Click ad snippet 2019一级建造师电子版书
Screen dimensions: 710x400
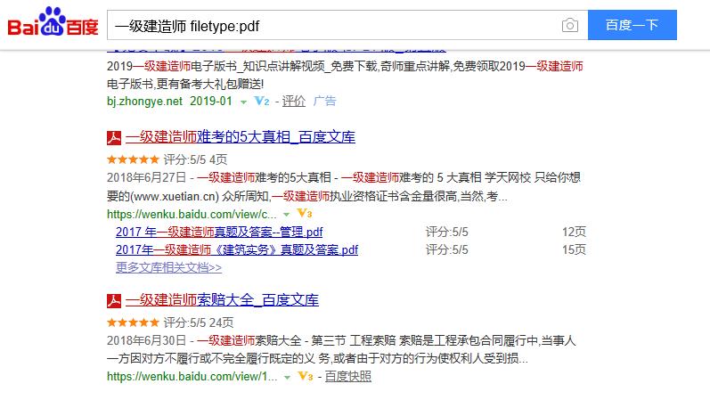click(x=345, y=75)
